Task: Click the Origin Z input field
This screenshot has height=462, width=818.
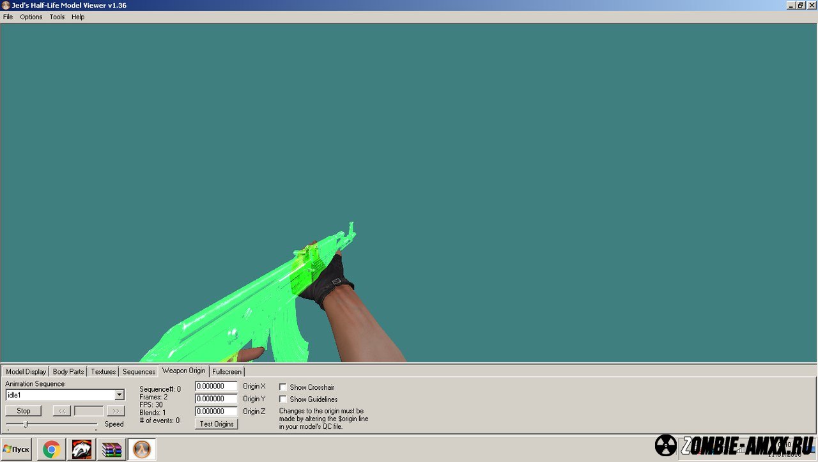Action: point(216,412)
